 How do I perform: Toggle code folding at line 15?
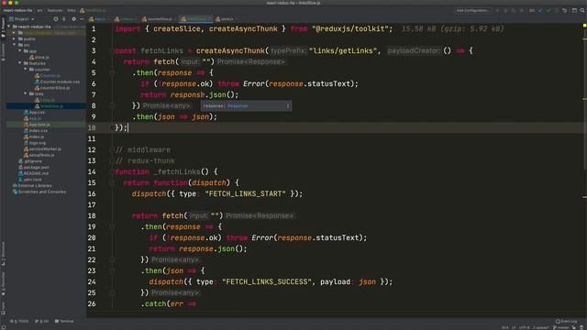tap(112, 183)
